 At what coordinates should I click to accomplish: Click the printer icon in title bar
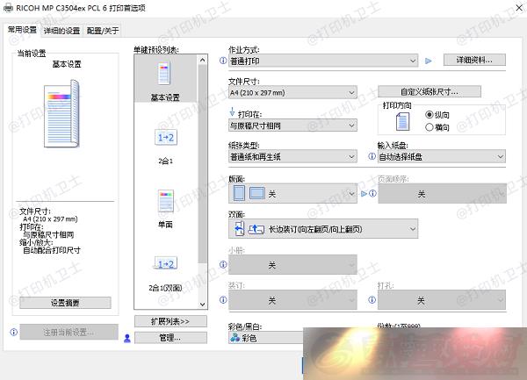click(8, 8)
